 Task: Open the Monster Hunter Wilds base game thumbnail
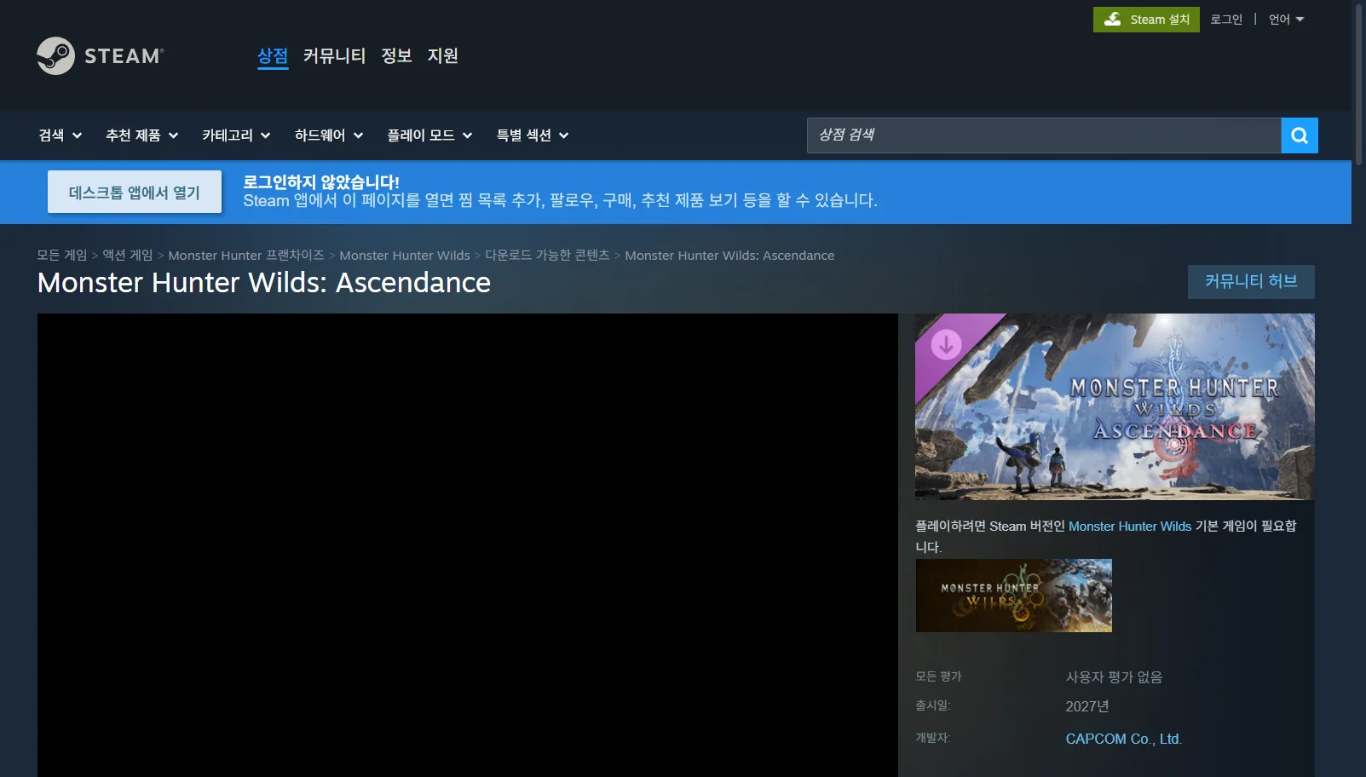click(1014, 596)
